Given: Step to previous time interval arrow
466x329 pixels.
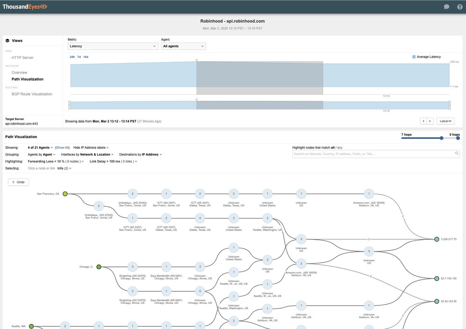Looking at the screenshot, I should tap(424, 121).
